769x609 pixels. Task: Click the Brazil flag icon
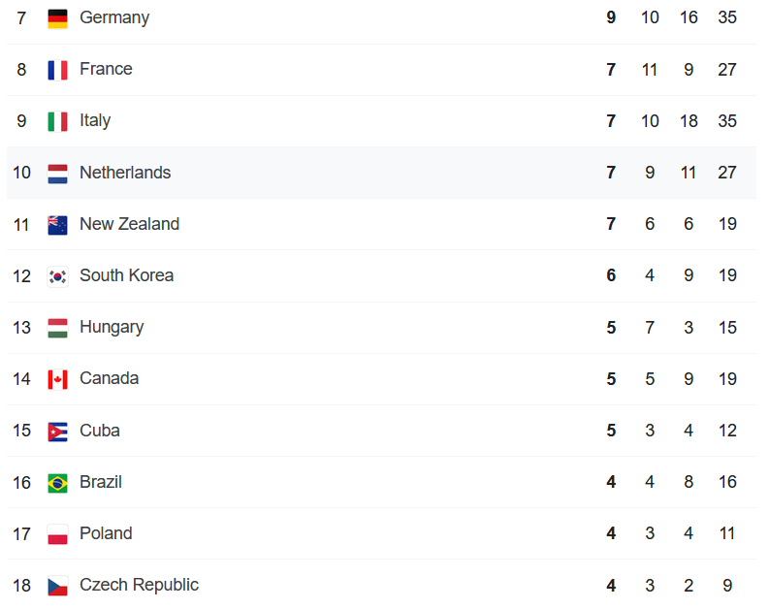tap(57, 483)
